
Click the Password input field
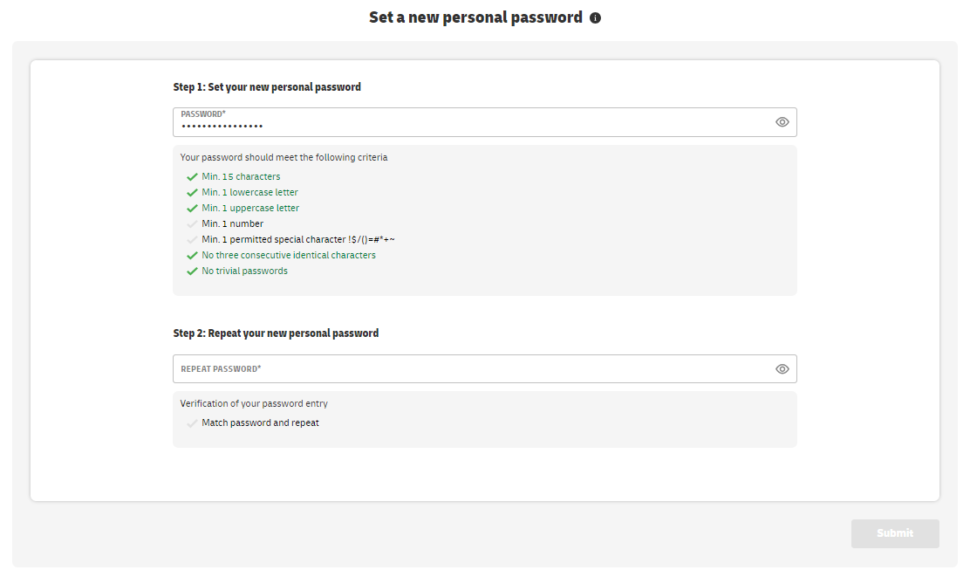(484, 122)
